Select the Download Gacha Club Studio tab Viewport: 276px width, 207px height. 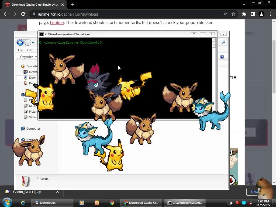34,5
